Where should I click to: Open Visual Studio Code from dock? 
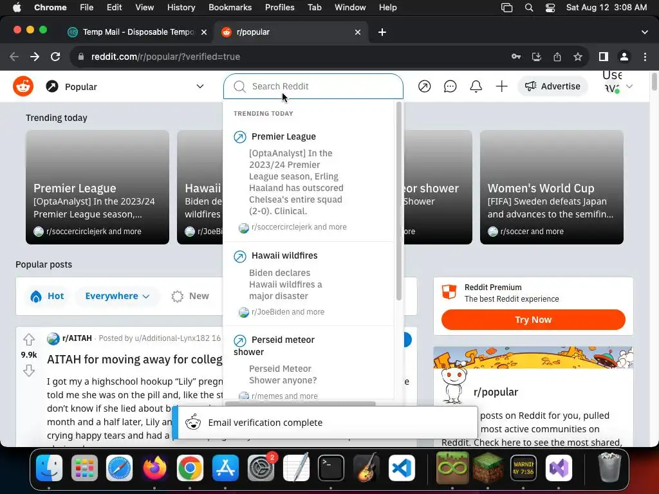[402, 468]
